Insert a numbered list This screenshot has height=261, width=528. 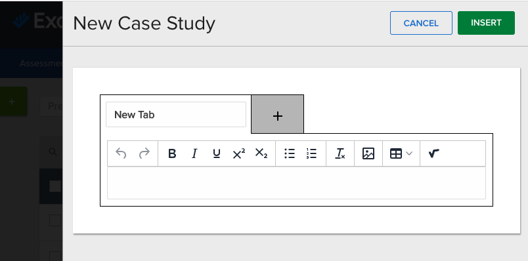pos(311,153)
